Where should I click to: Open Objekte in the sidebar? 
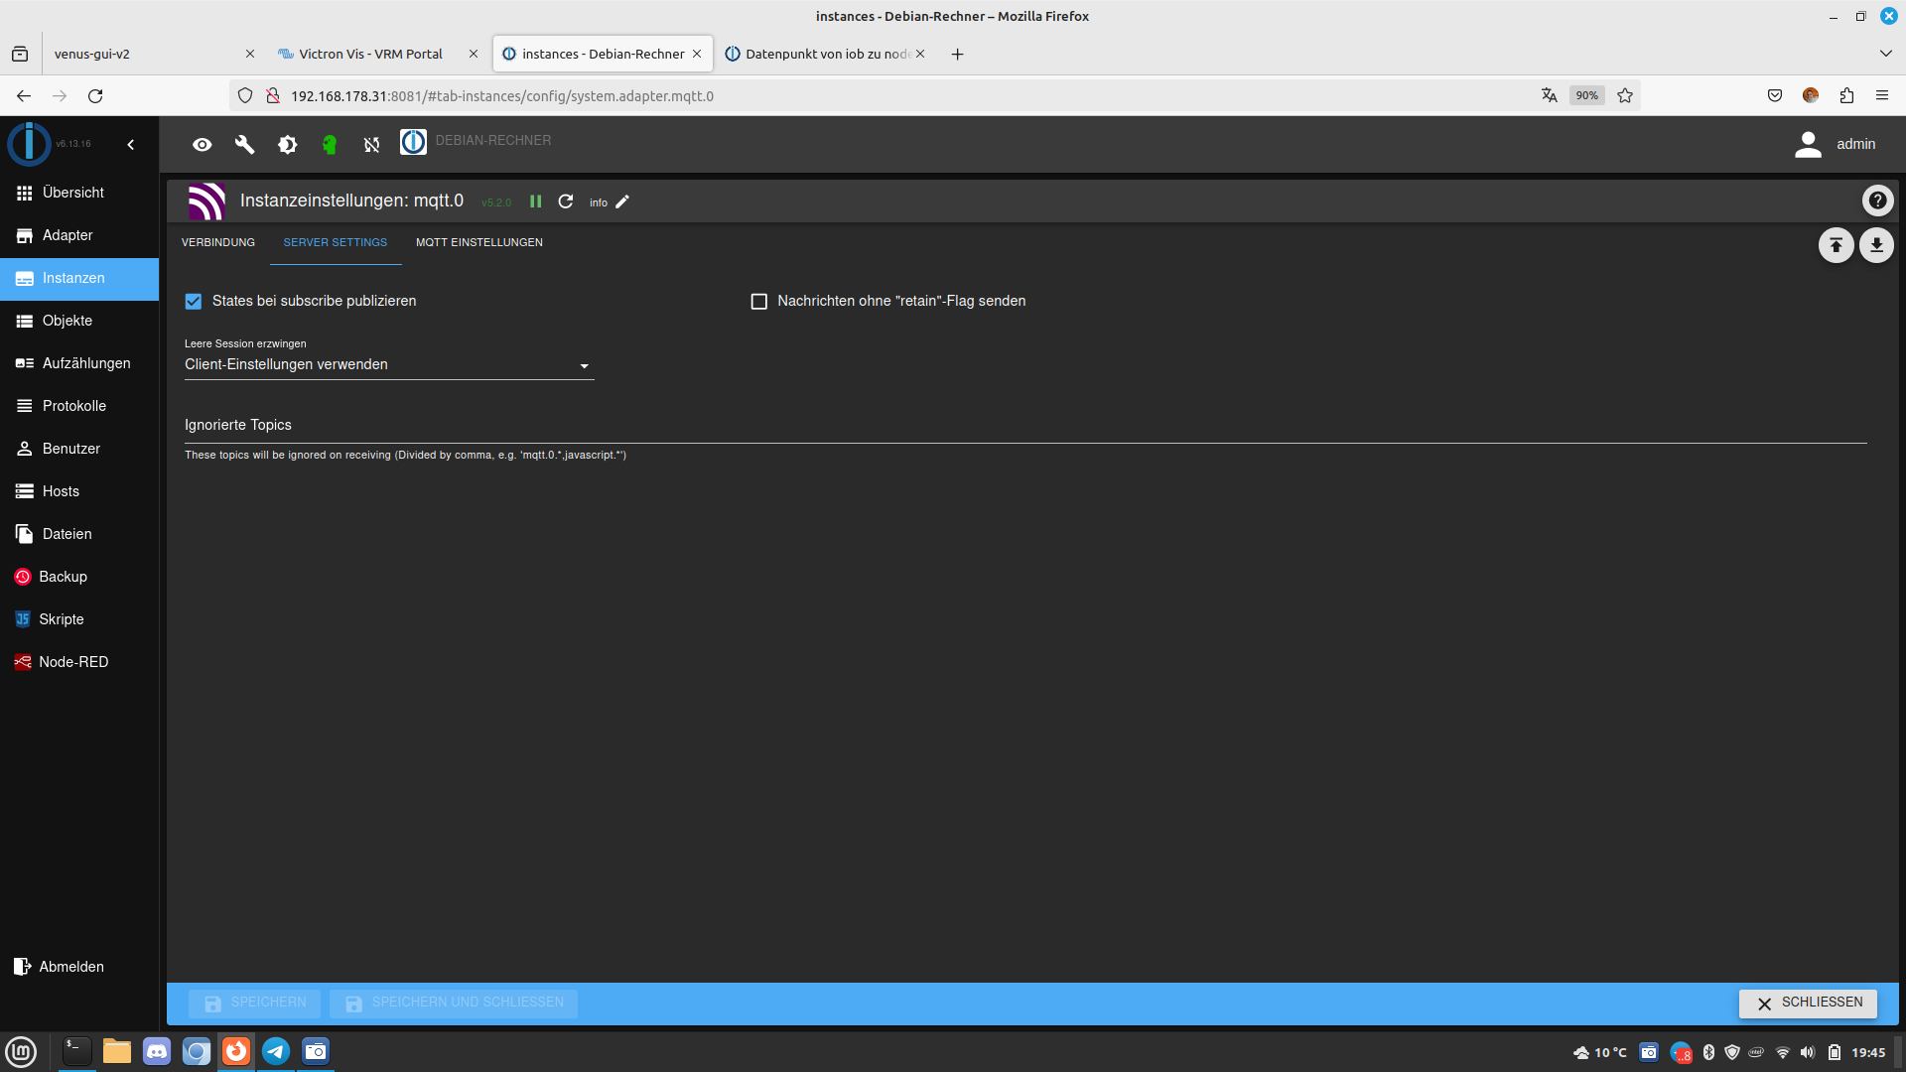68,321
